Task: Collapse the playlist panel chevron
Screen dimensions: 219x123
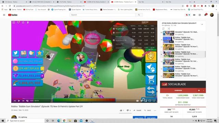Action: [202, 24]
